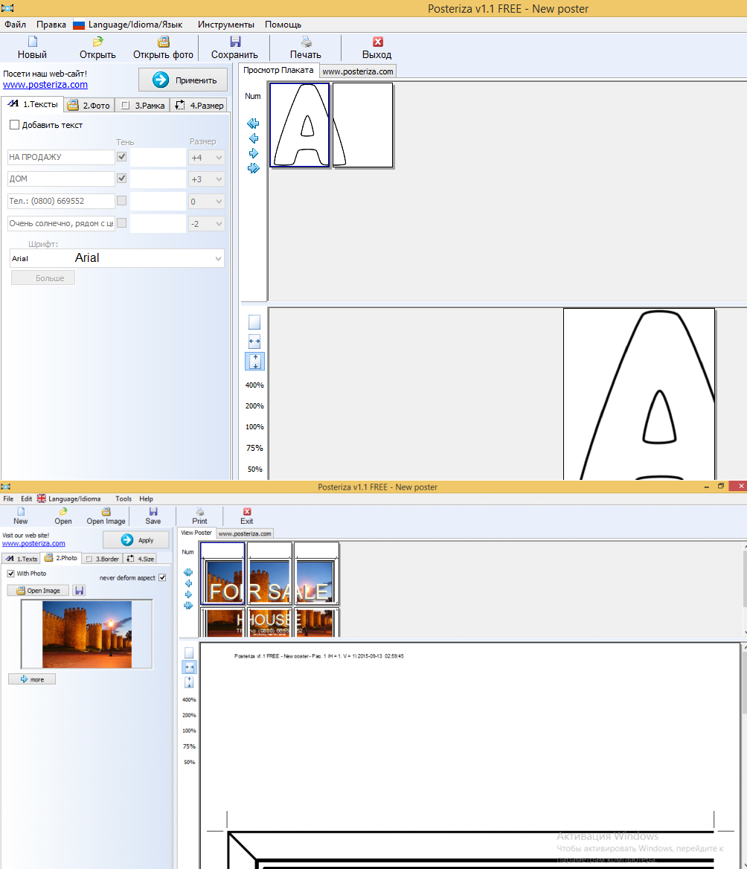Click the Новый (new poster) toolbar icon
Image resolution: width=747 pixels, height=869 pixels.
click(32, 42)
